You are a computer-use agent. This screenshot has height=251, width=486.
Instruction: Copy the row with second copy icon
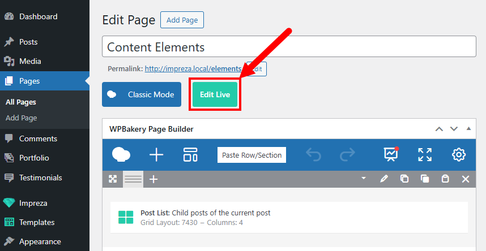tap(425, 179)
